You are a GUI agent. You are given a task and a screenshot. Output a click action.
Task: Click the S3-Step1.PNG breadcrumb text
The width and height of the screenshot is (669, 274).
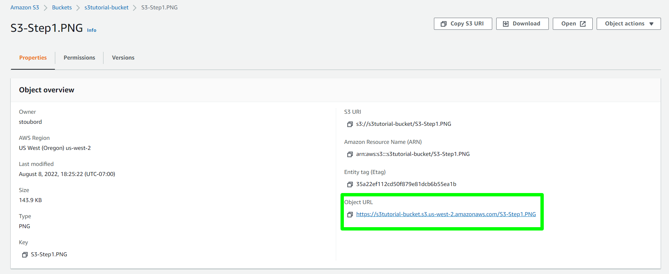pyautogui.click(x=159, y=7)
